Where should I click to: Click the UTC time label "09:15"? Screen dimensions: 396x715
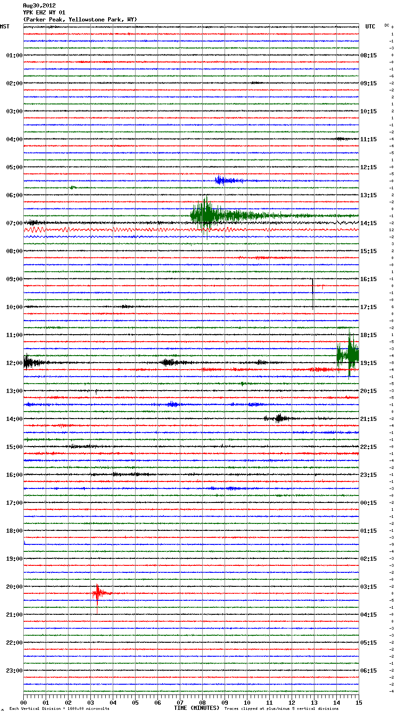369,83
